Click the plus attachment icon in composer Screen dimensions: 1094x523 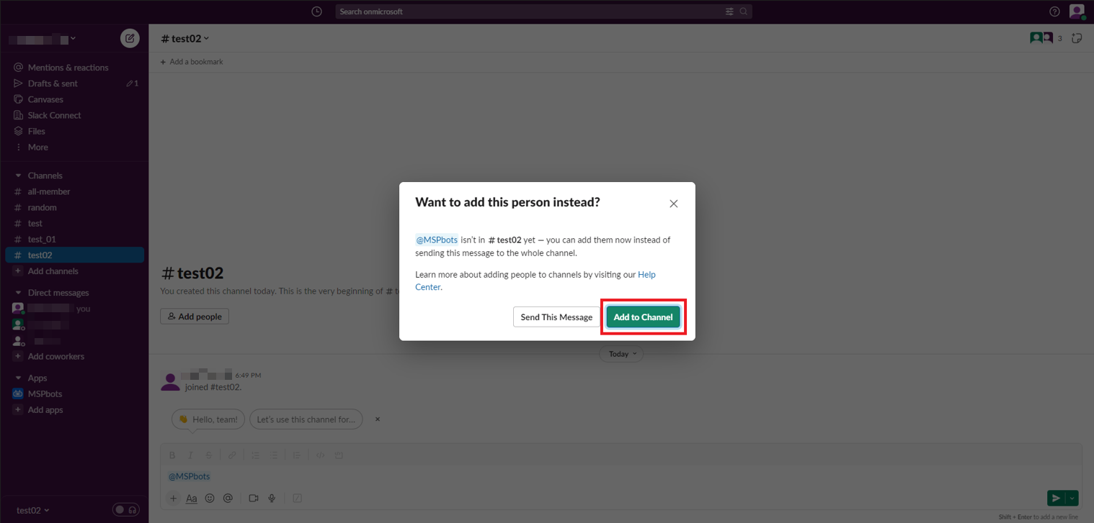click(173, 498)
